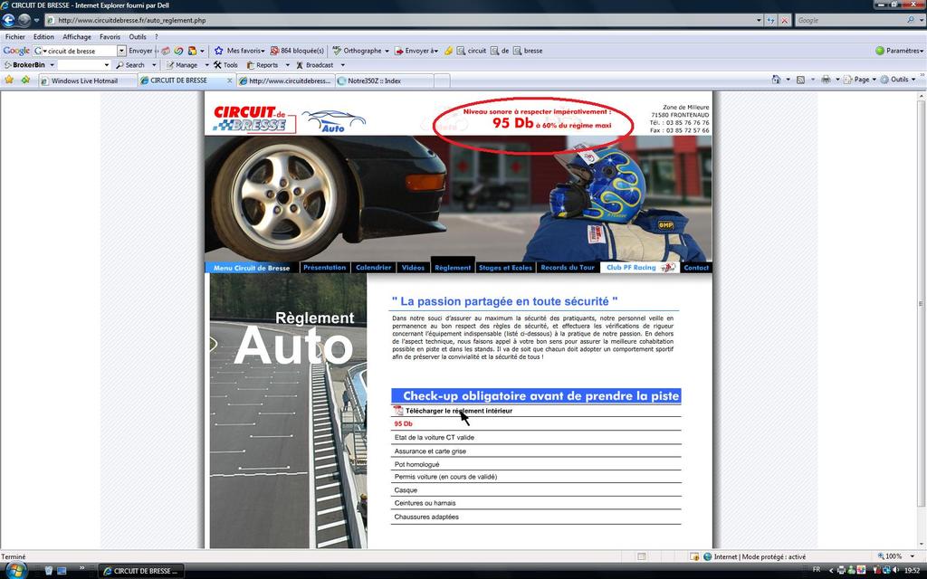The image size is (927, 579).
Task: Click the PDF icon beside Télécharger
Action: pyautogui.click(x=397, y=411)
